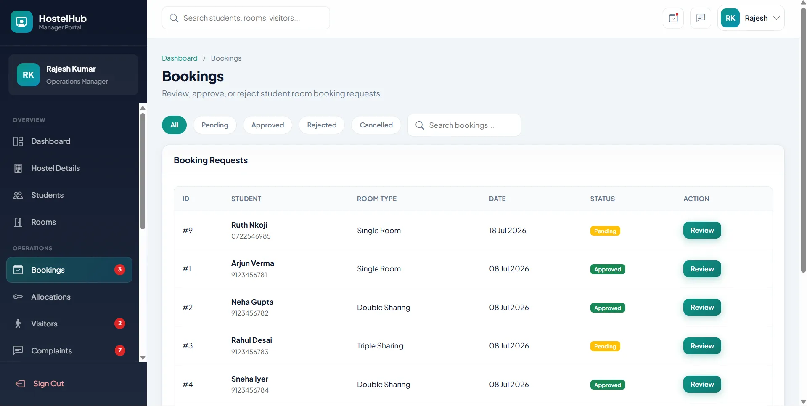Click sidebar scroll down arrow
This screenshot has height=406, width=807.
pyautogui.click(x=143, y=358)
